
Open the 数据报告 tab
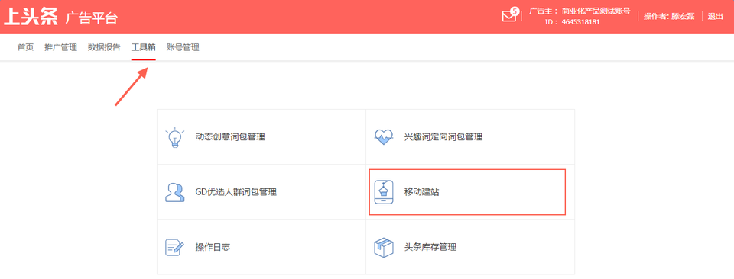(104, 47)
